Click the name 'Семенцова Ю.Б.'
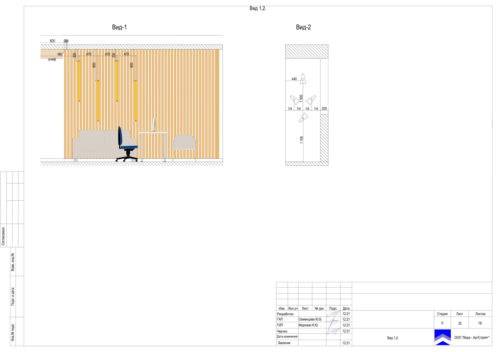 coord(310,320)
